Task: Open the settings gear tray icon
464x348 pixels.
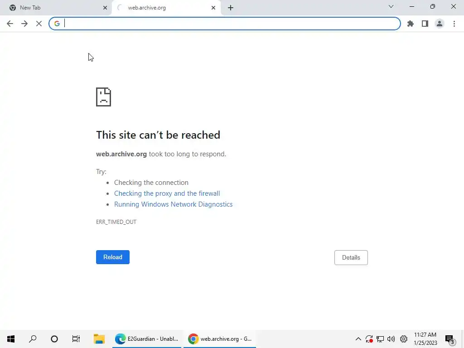Action: pyautogui.click(x=404, y=339)
